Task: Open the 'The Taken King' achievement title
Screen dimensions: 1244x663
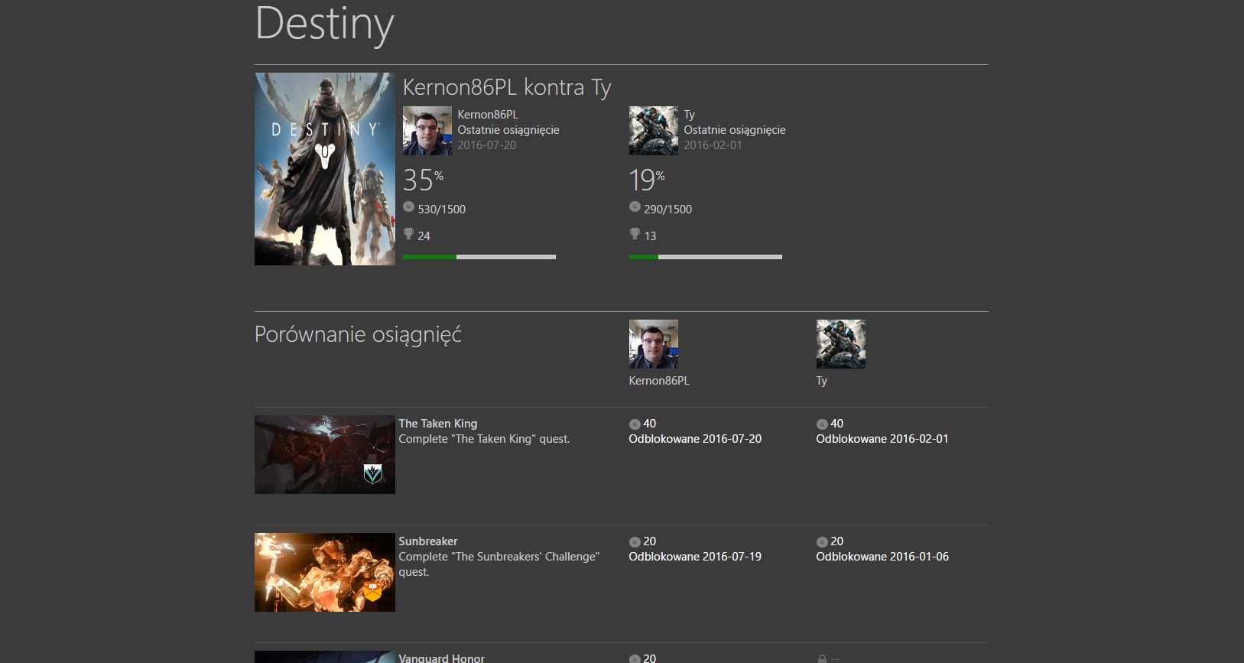Action: [438, 424]
